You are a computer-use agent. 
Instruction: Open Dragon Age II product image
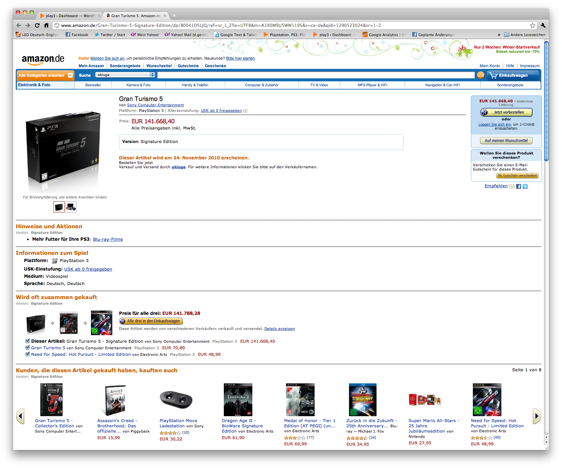tap(238, 400)
